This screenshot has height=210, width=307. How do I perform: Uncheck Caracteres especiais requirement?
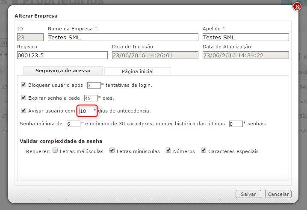tap(204, 151)
